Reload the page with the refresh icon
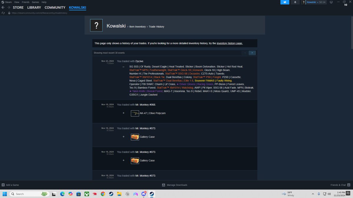The width and height of the screenshot is (353, 198). pyautogui.click(x=3, y=13)
